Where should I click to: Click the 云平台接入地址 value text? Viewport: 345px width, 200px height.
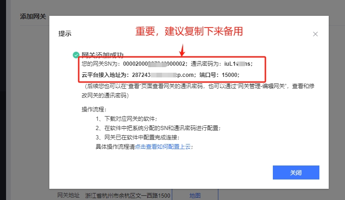point(163,75)
